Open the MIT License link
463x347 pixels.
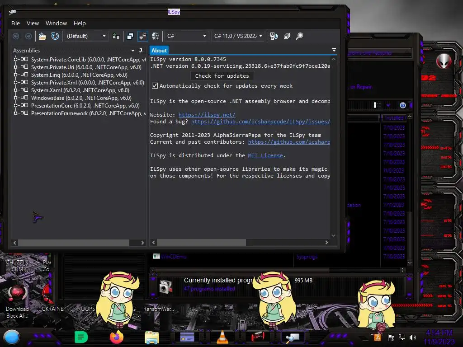[x=265, y=155]
